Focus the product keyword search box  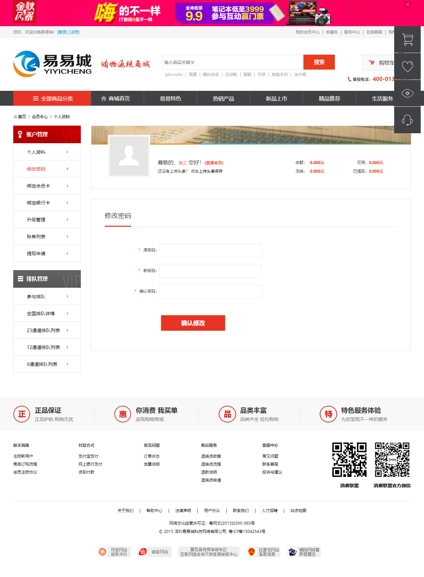pos(233,62)
